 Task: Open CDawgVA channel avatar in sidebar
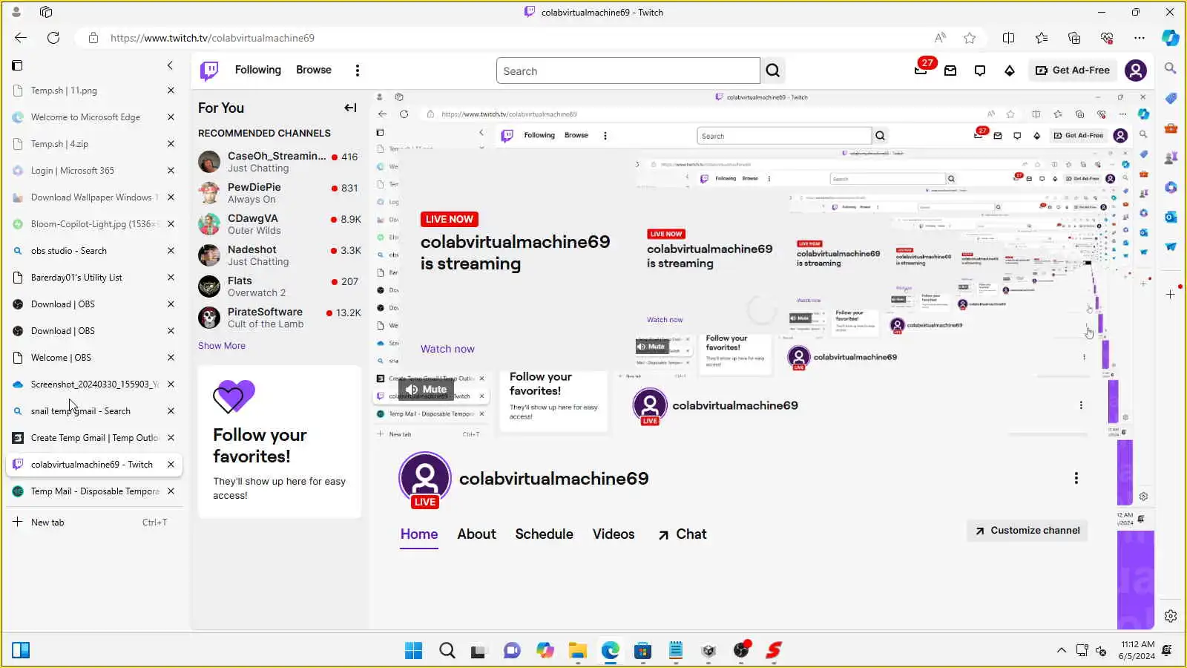click(x=209, y=224)
